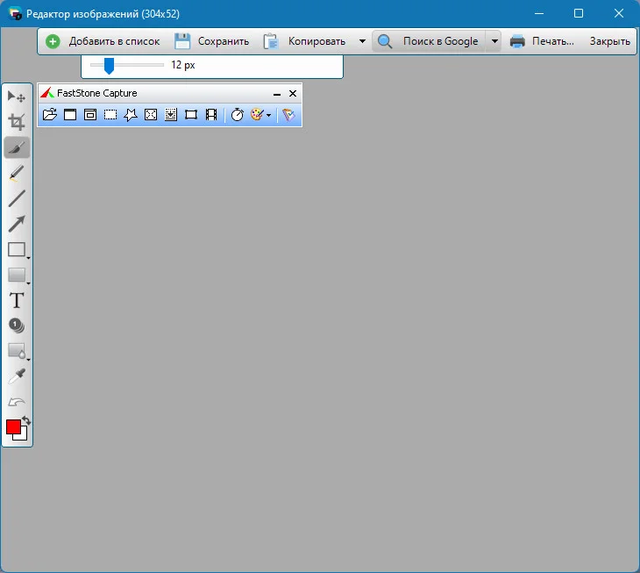Select the highlighter marker tool
The width and height of the screenshot is (640, 573).
(17, 173)
